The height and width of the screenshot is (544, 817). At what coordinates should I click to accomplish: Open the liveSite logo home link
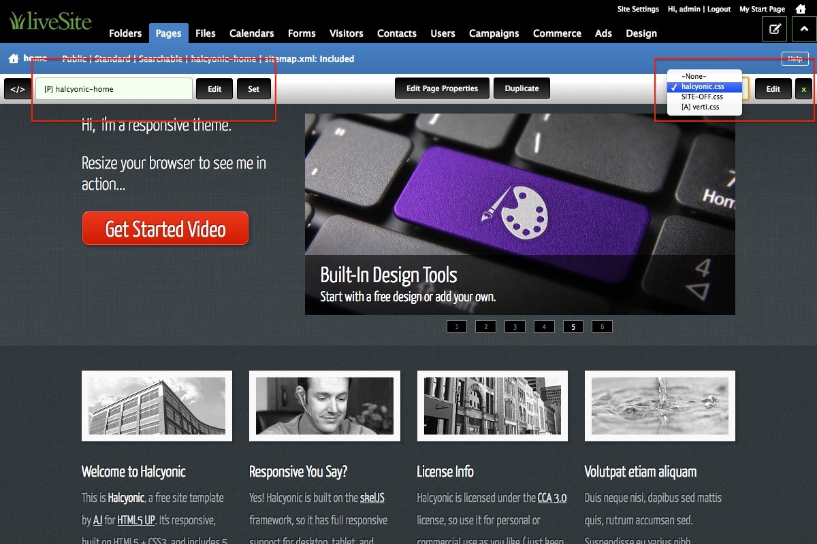50,20
